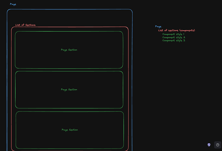Click the "List of sections (components)" red text
The width and height of the screenshot is (222, 151).
(177, 30)
